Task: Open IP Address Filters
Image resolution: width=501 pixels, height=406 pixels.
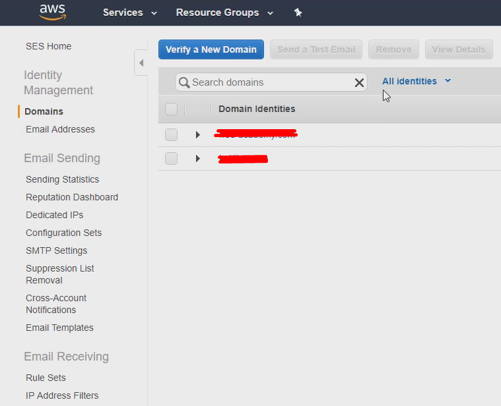Action: 62,395
